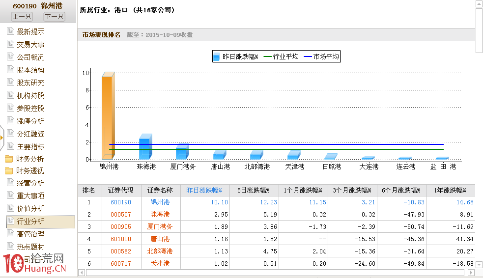
Task: Open 财务分析 folder label
Action: 30,159
